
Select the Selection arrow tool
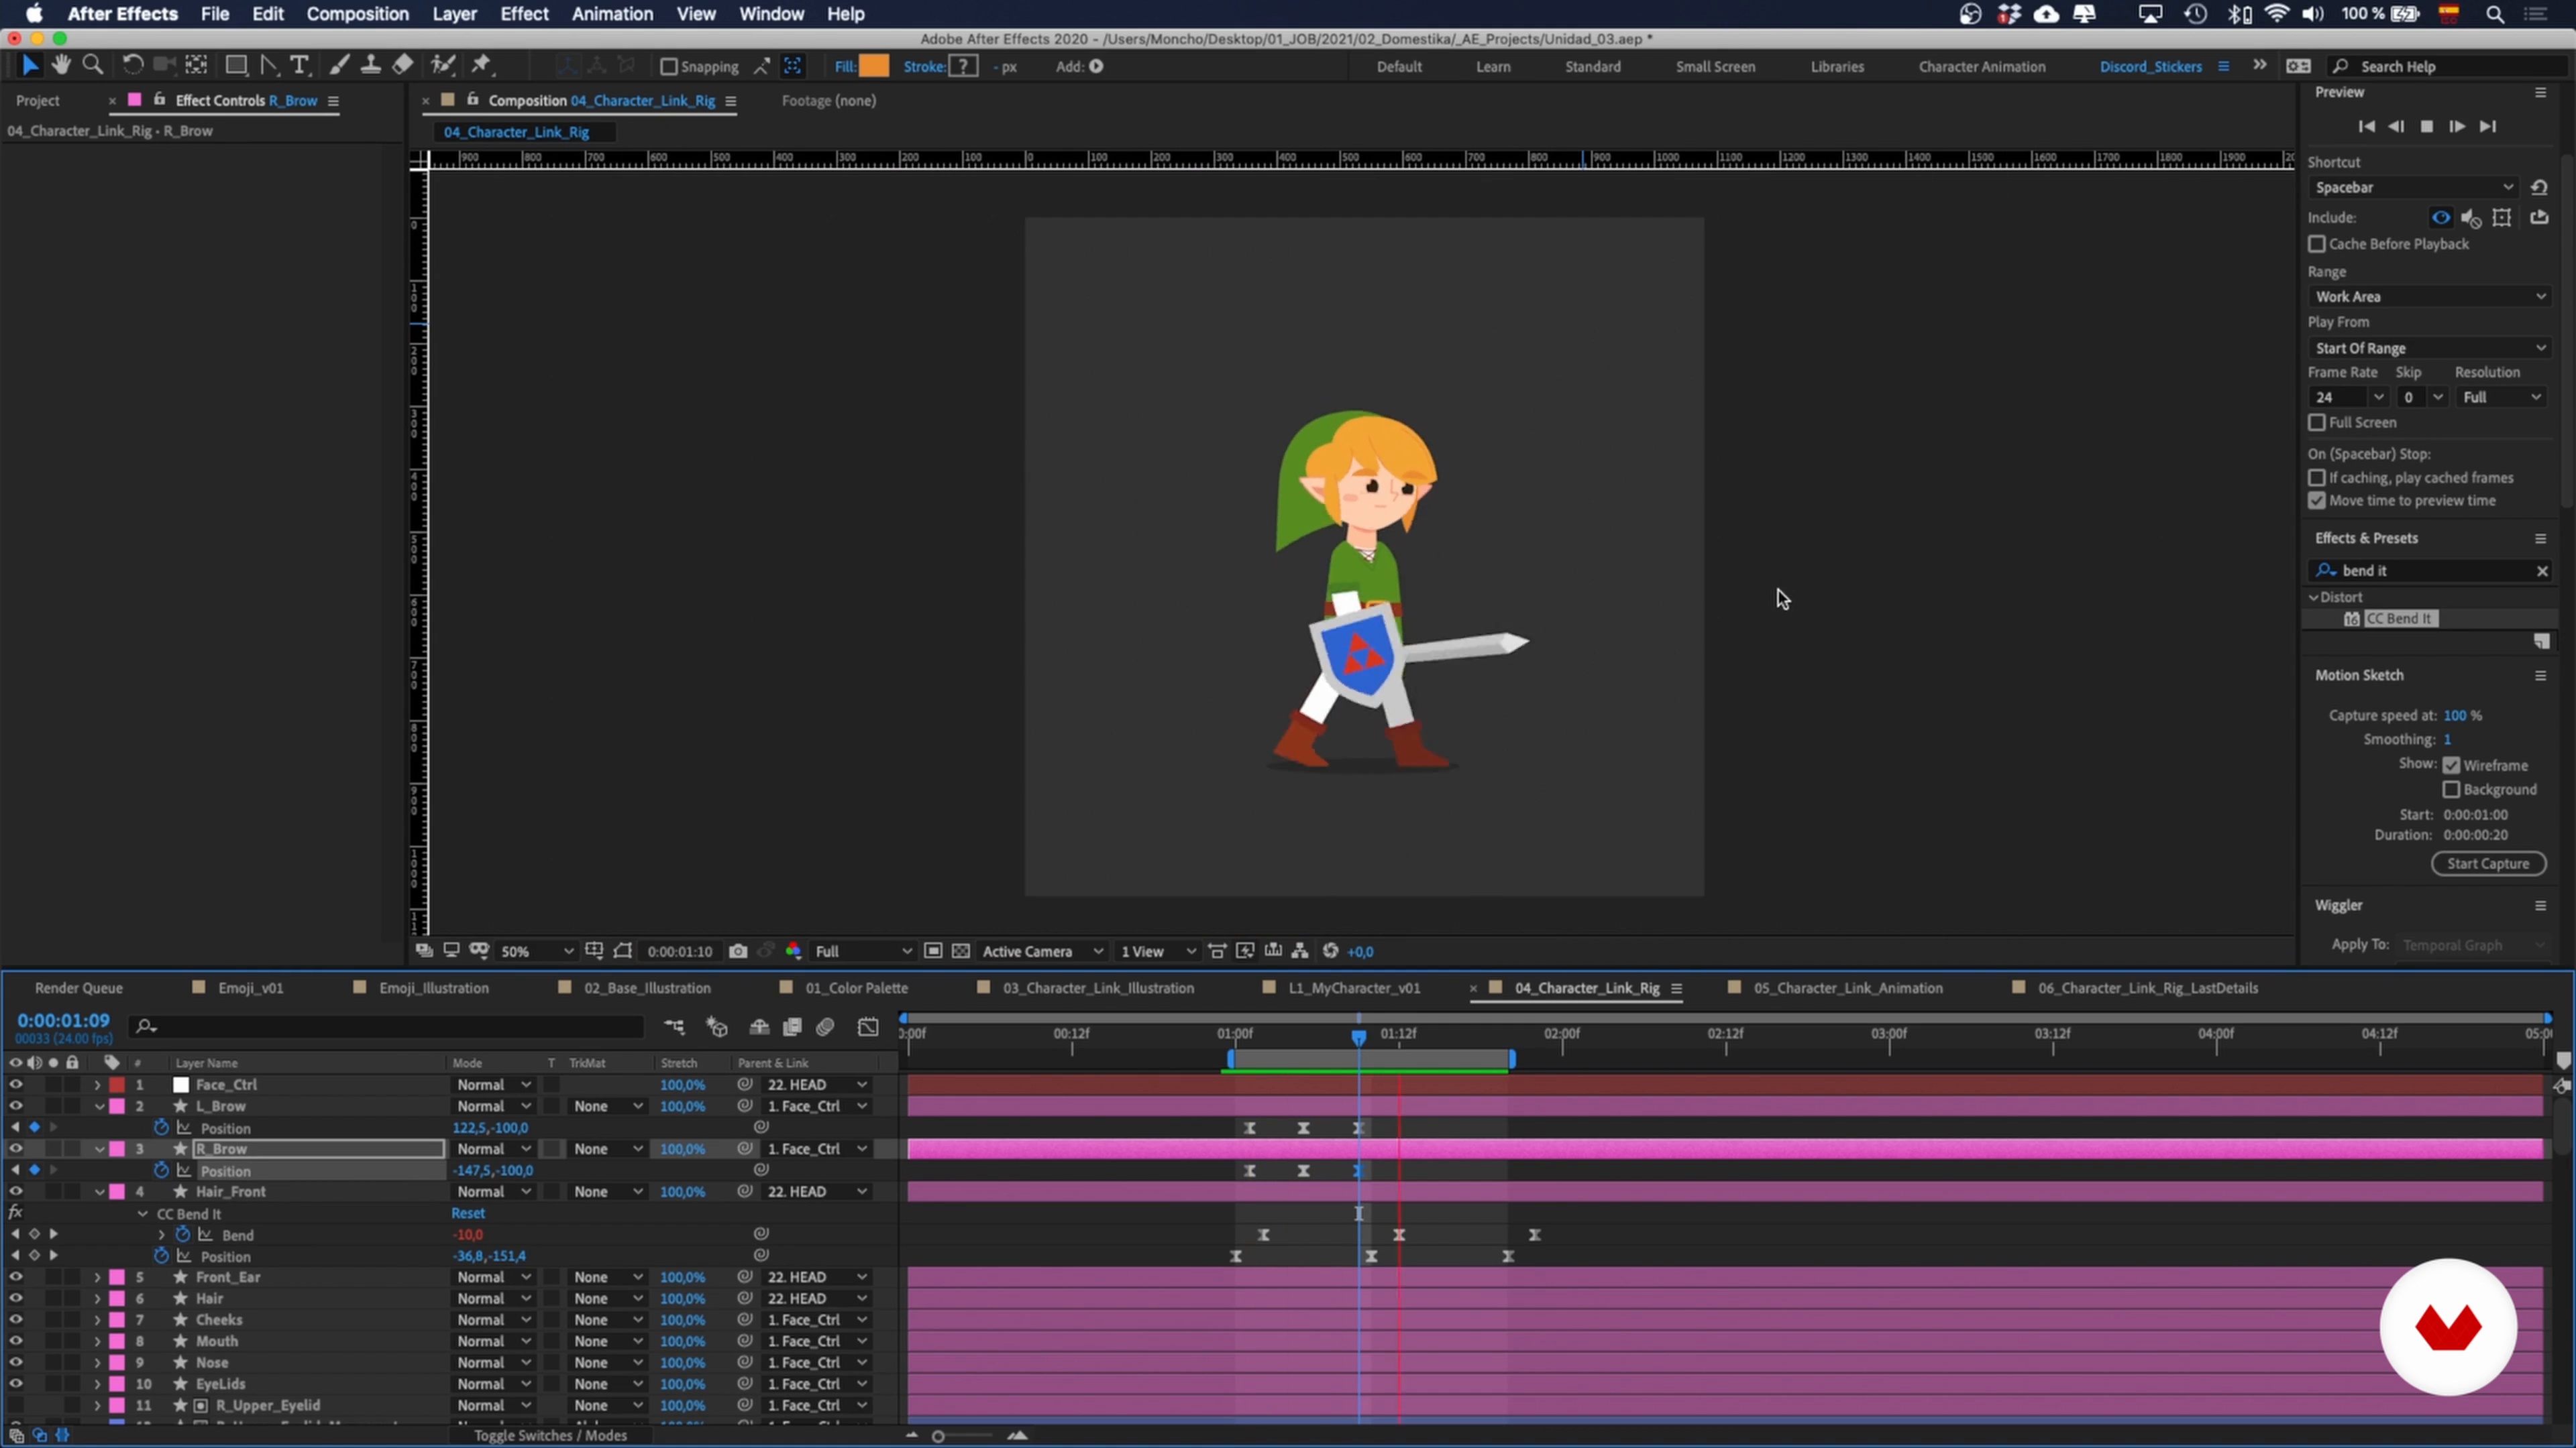point(29,66)
